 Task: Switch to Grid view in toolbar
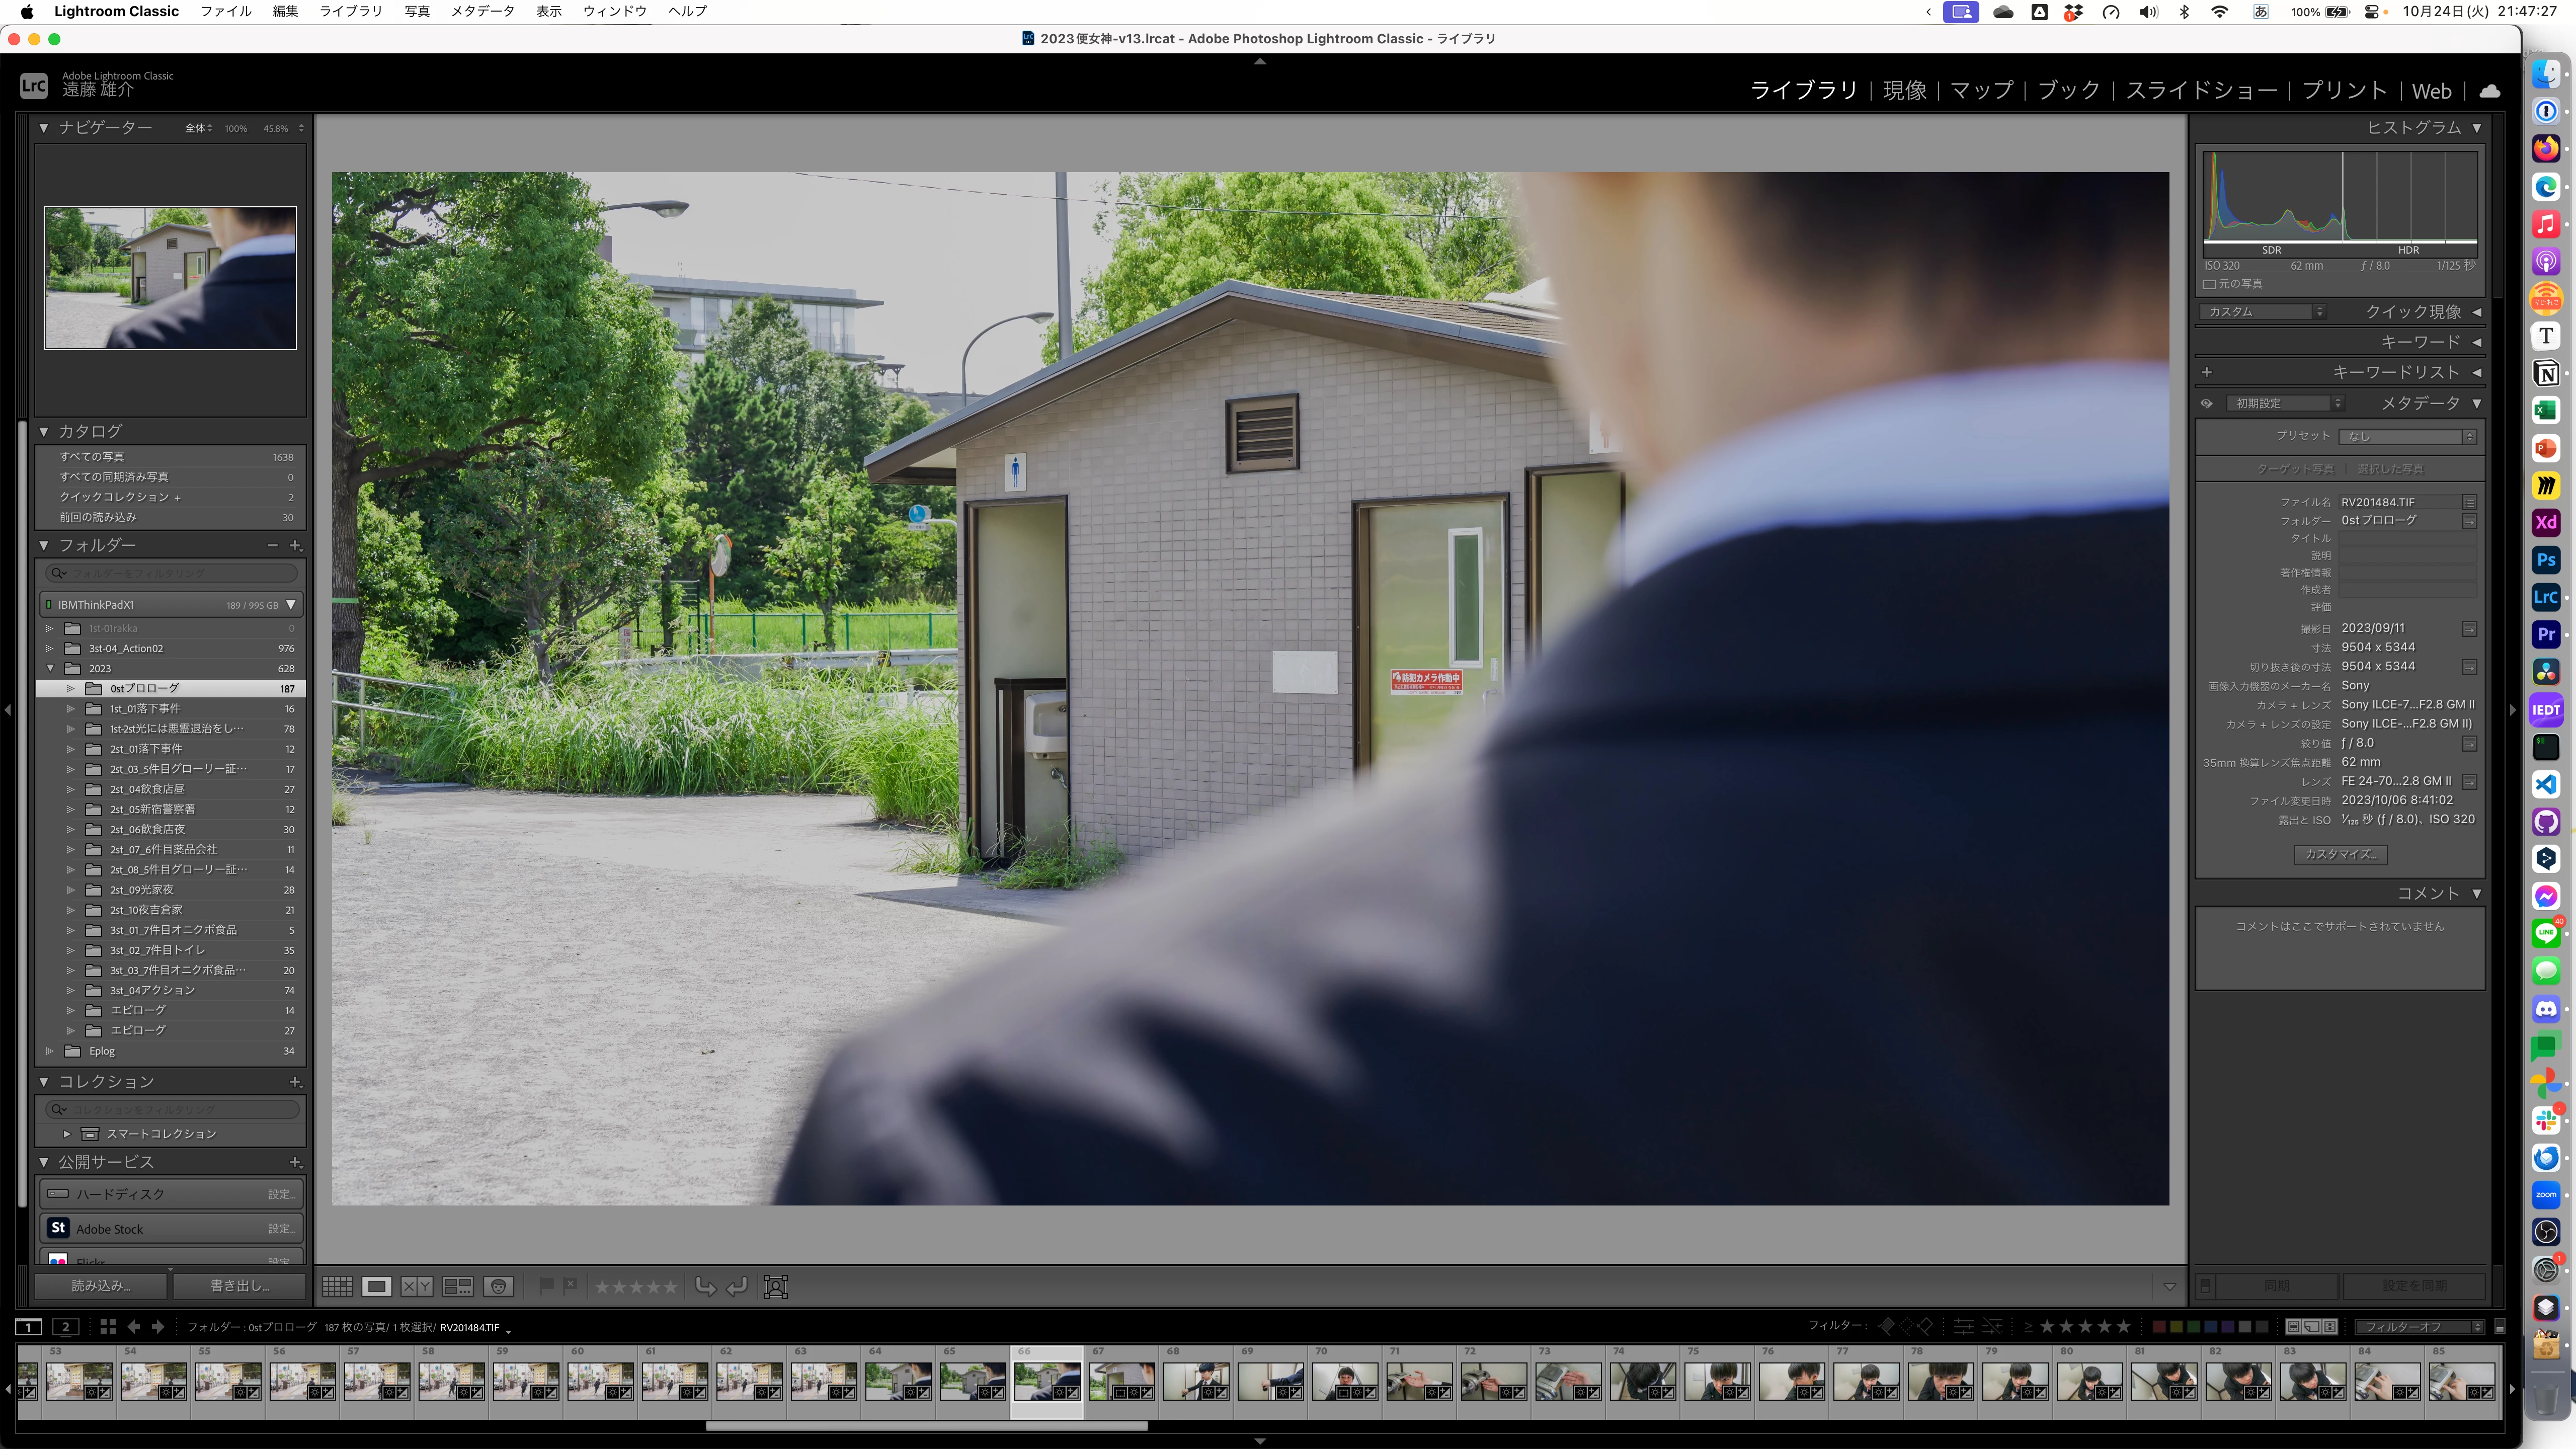[337, 1286]
